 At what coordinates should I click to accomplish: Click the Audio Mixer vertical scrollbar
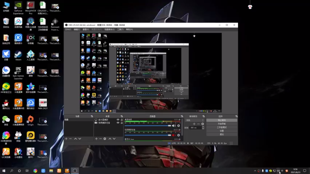click(x=182, y=127)
